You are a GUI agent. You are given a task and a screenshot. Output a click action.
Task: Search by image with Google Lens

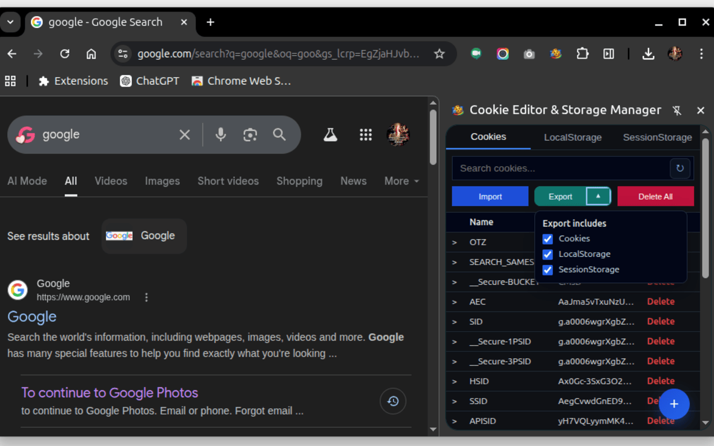tap(250, 134)
